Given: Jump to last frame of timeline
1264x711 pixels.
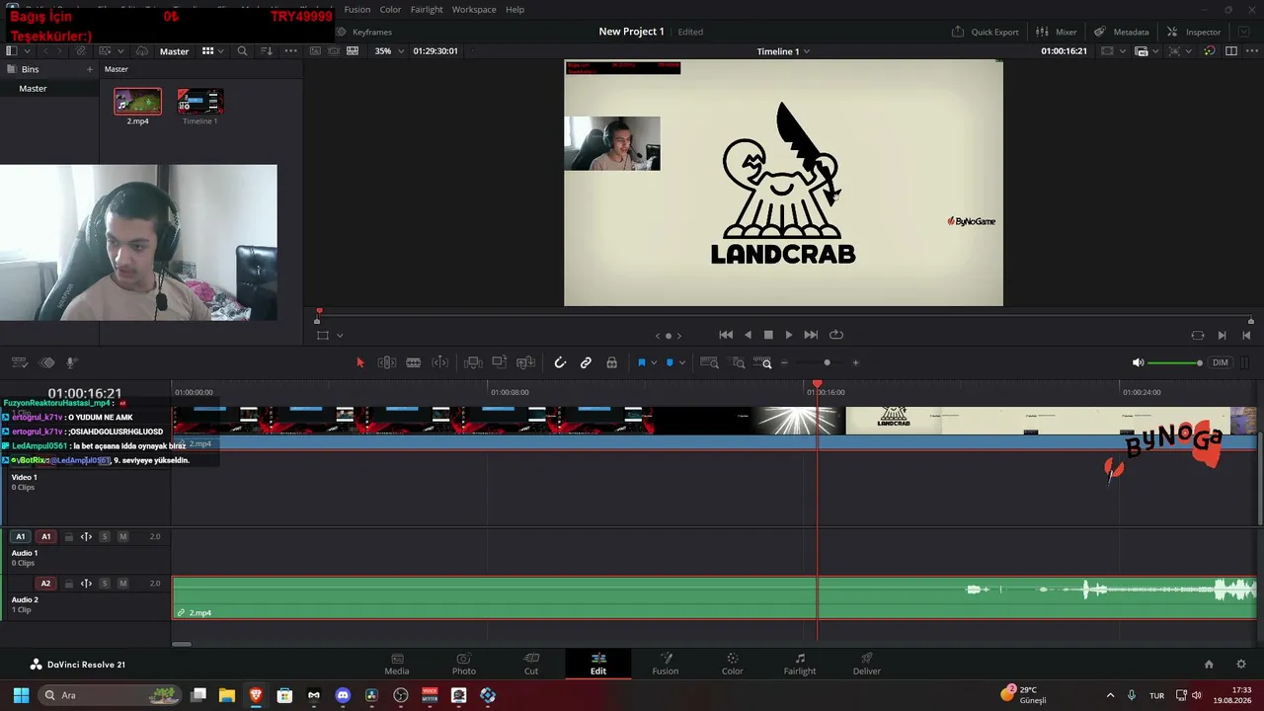Looking at the screenshot, I should [x=811, y=335].
